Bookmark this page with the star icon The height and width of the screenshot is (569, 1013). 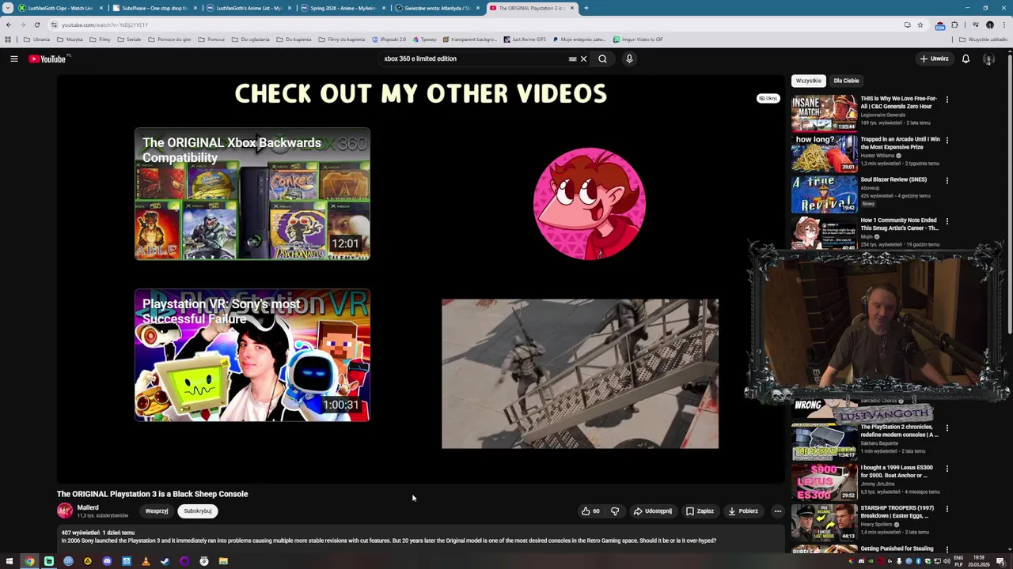(920, 24)
